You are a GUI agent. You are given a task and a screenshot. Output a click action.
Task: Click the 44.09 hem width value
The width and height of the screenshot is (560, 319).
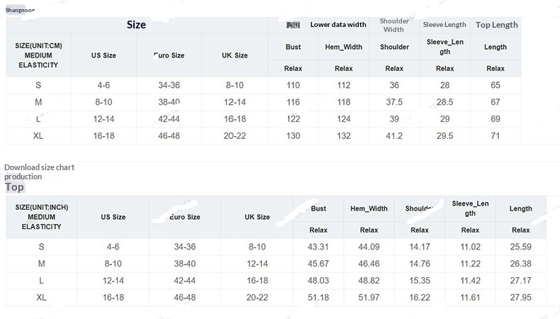pos(369,247)
